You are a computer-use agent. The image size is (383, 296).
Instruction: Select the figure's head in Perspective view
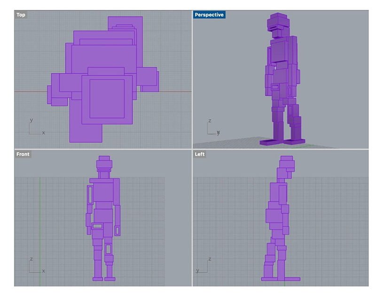[x=278, y=22]
